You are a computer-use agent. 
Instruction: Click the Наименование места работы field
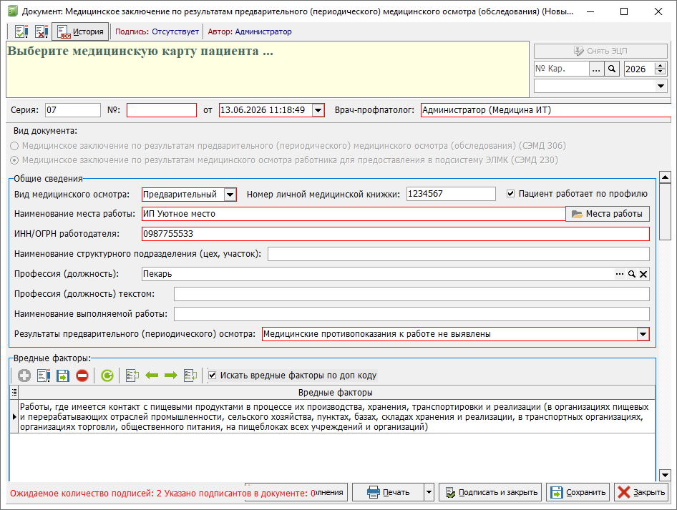coord(354,214)
